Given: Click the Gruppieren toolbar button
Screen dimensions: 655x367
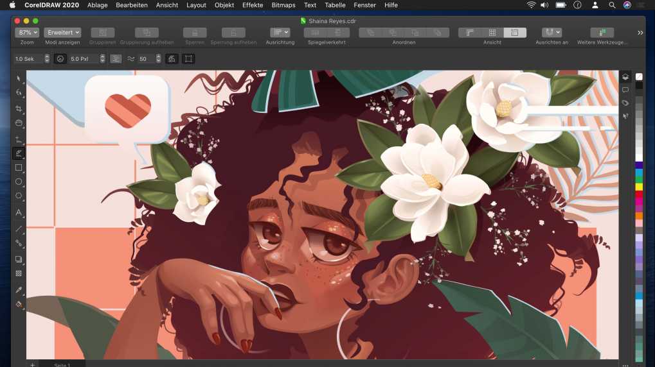Looking at the screenshot, I should [103, 33].
